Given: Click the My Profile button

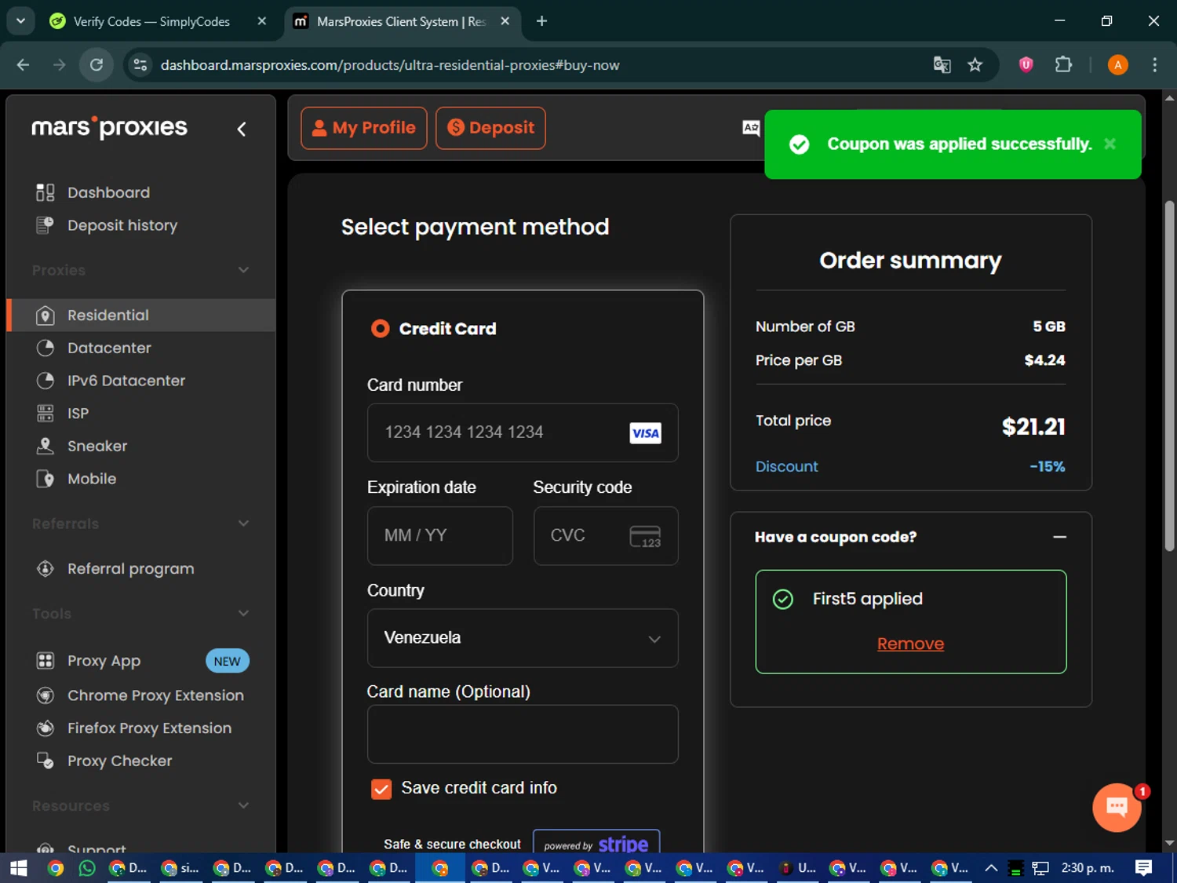Looking at the screenshot, I should tap(364, 128).
